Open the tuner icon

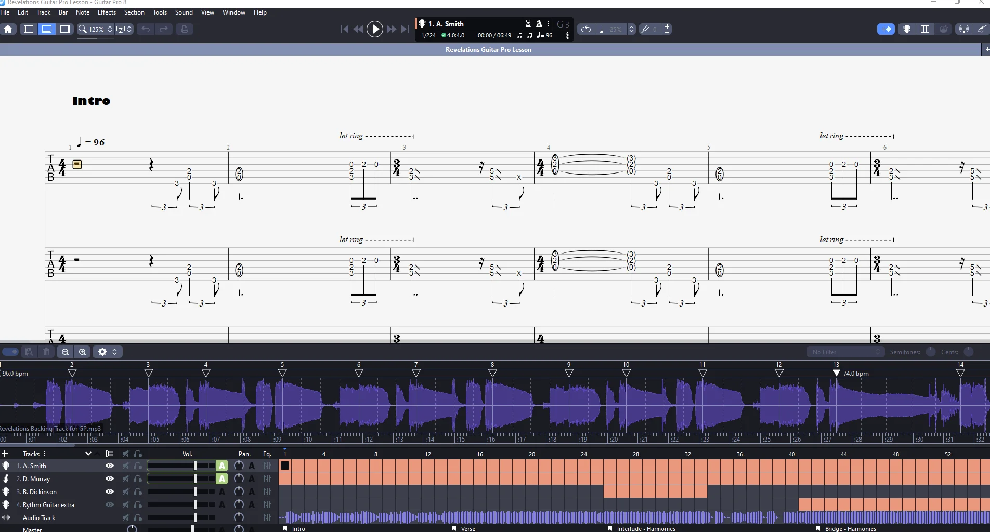(963, 29)
